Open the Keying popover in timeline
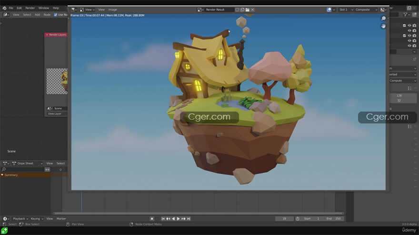Screen dimensions: 419x235 click(37, 219)
